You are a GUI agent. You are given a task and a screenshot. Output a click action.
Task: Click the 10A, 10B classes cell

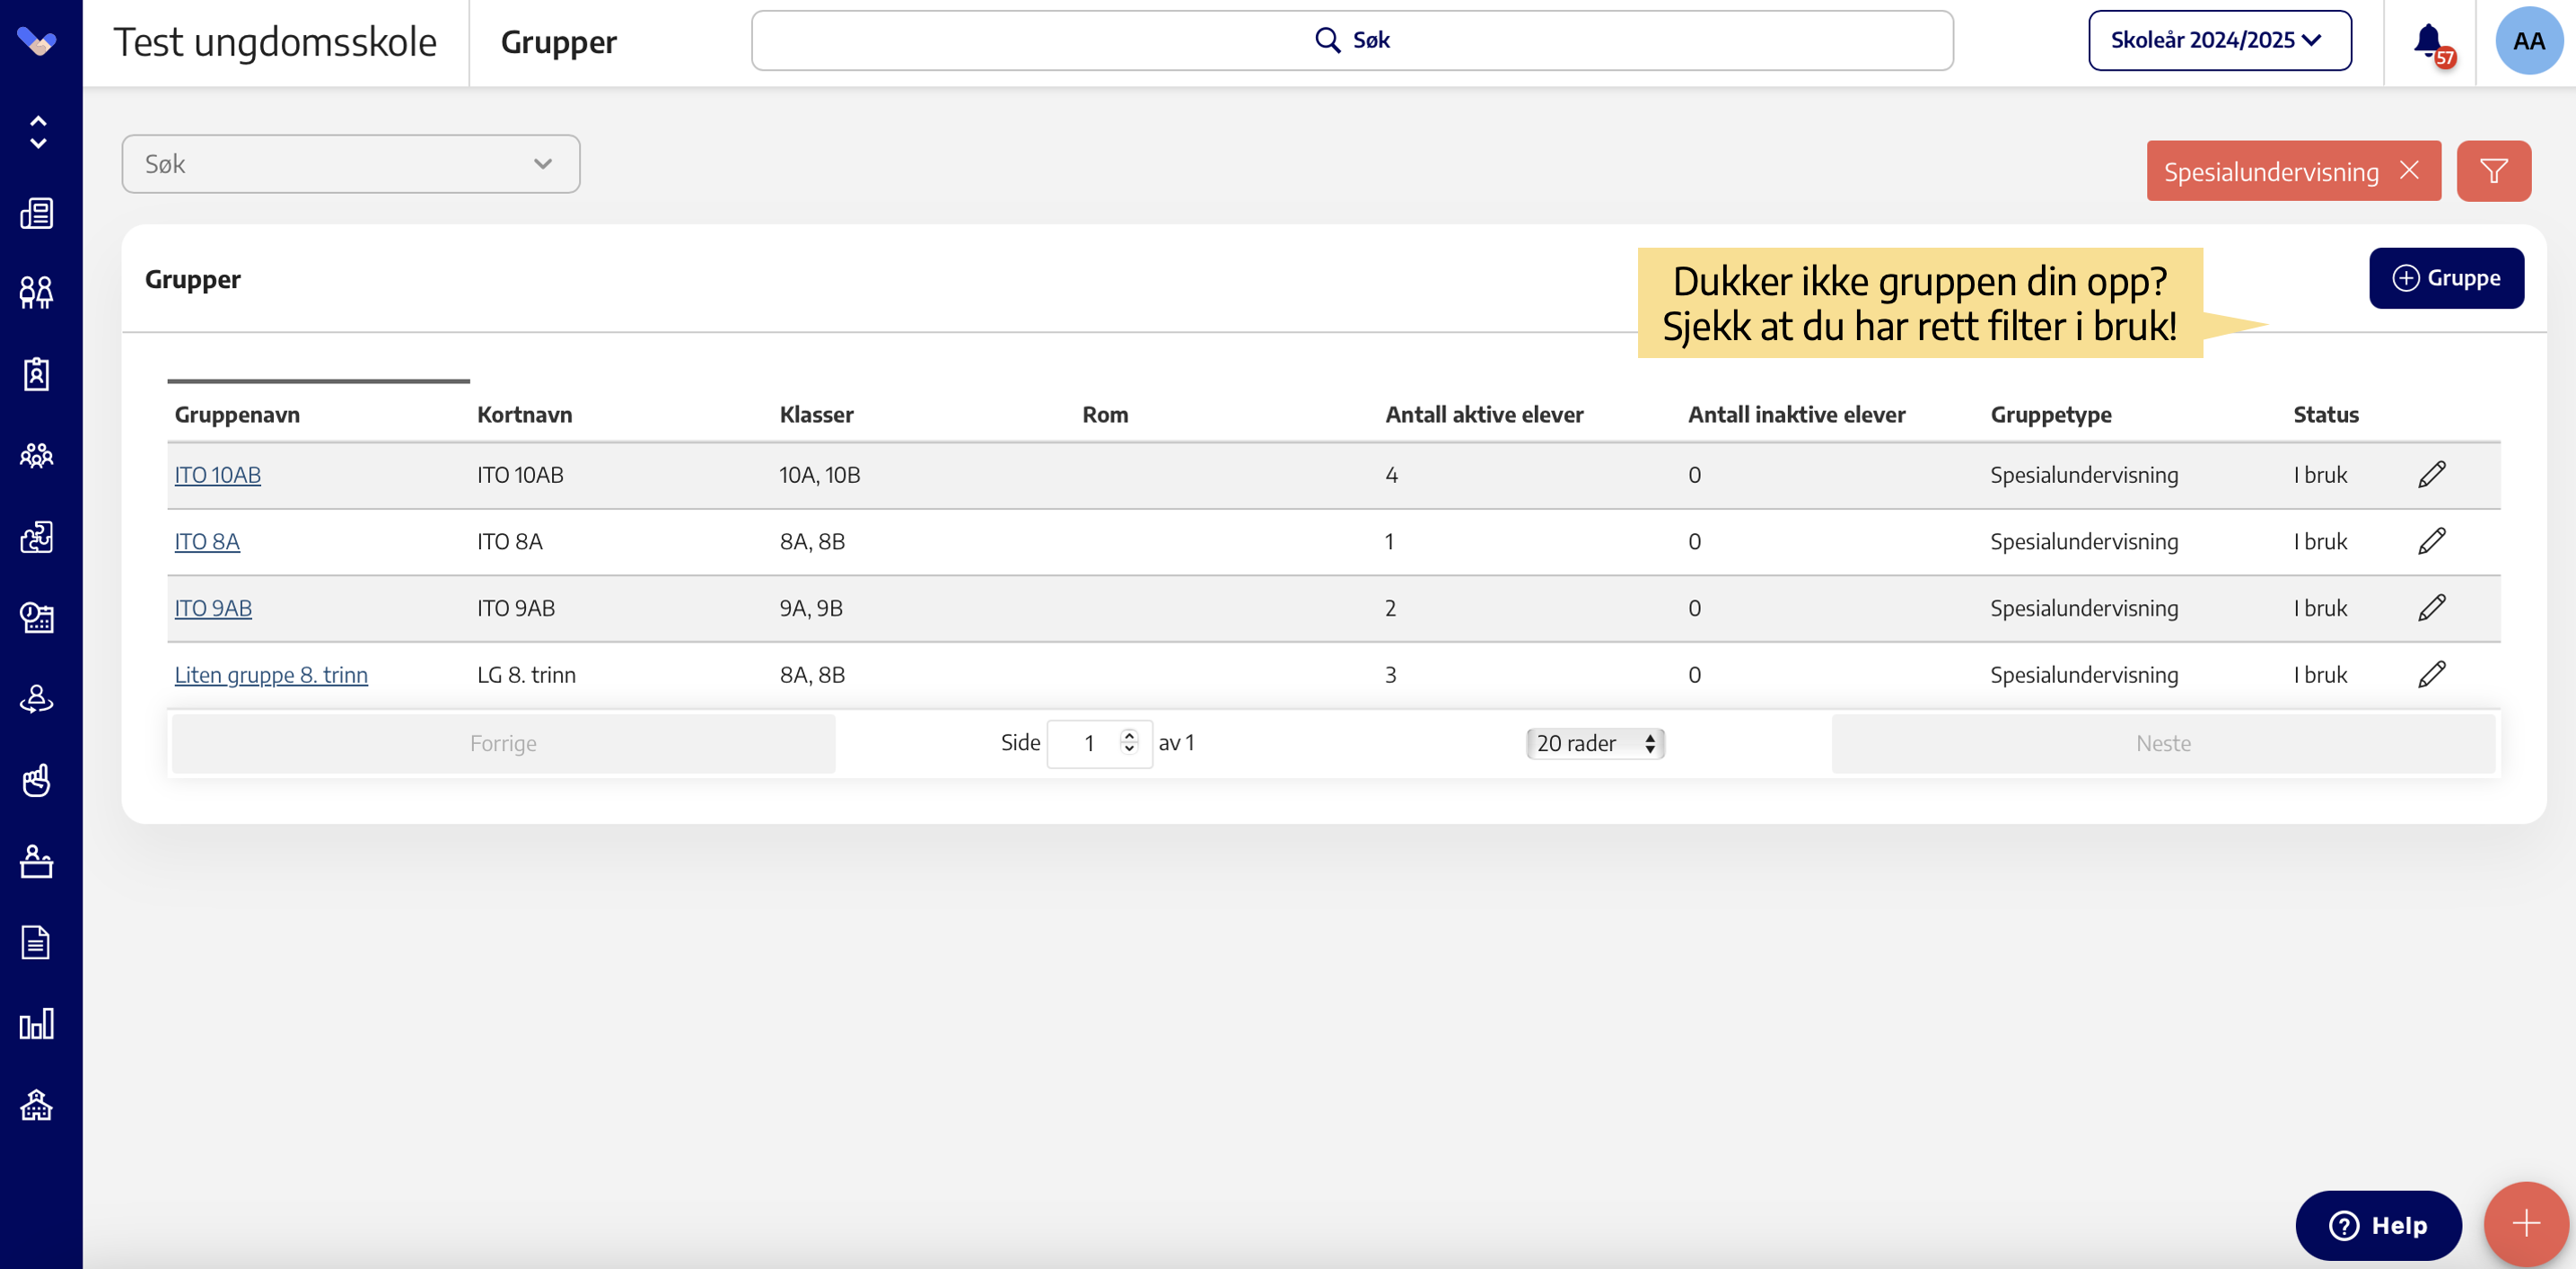click(820, 475)
